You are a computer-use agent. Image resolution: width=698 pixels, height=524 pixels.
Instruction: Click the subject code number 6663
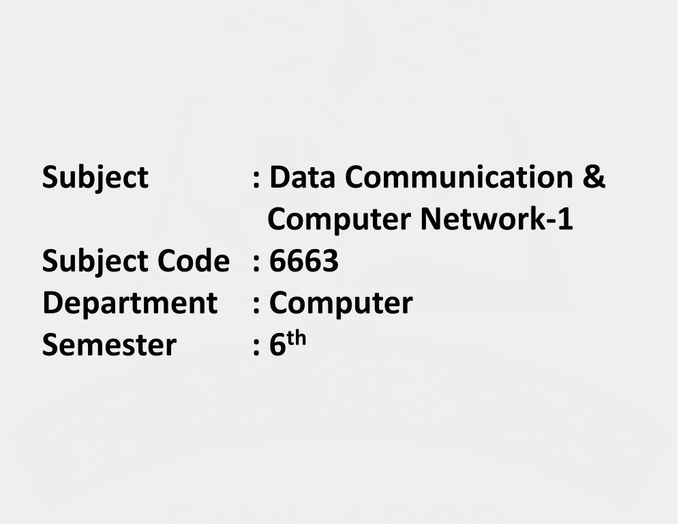(304, 261)
